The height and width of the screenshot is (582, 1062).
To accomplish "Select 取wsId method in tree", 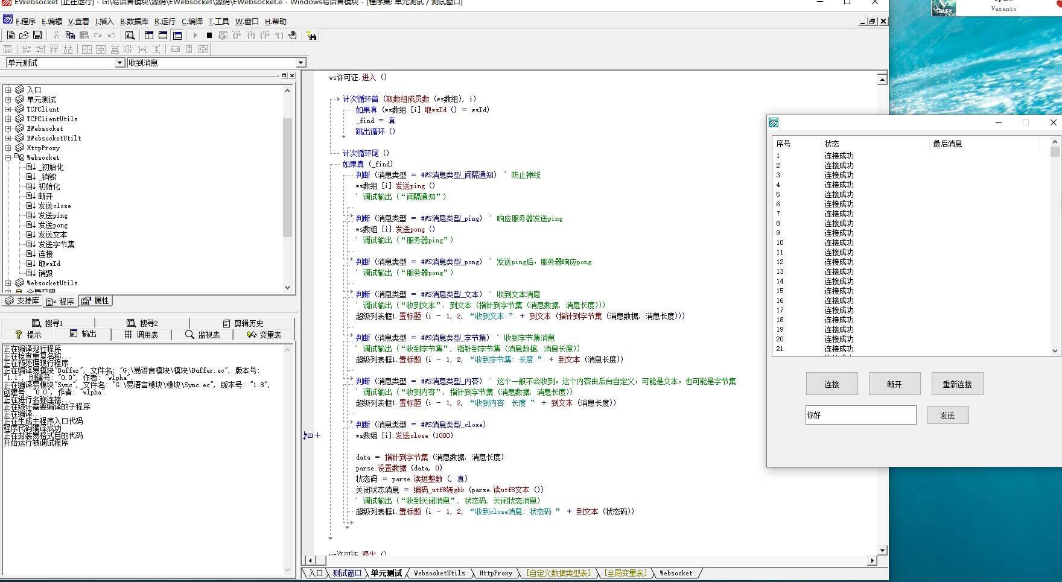I will coord(49,264).
